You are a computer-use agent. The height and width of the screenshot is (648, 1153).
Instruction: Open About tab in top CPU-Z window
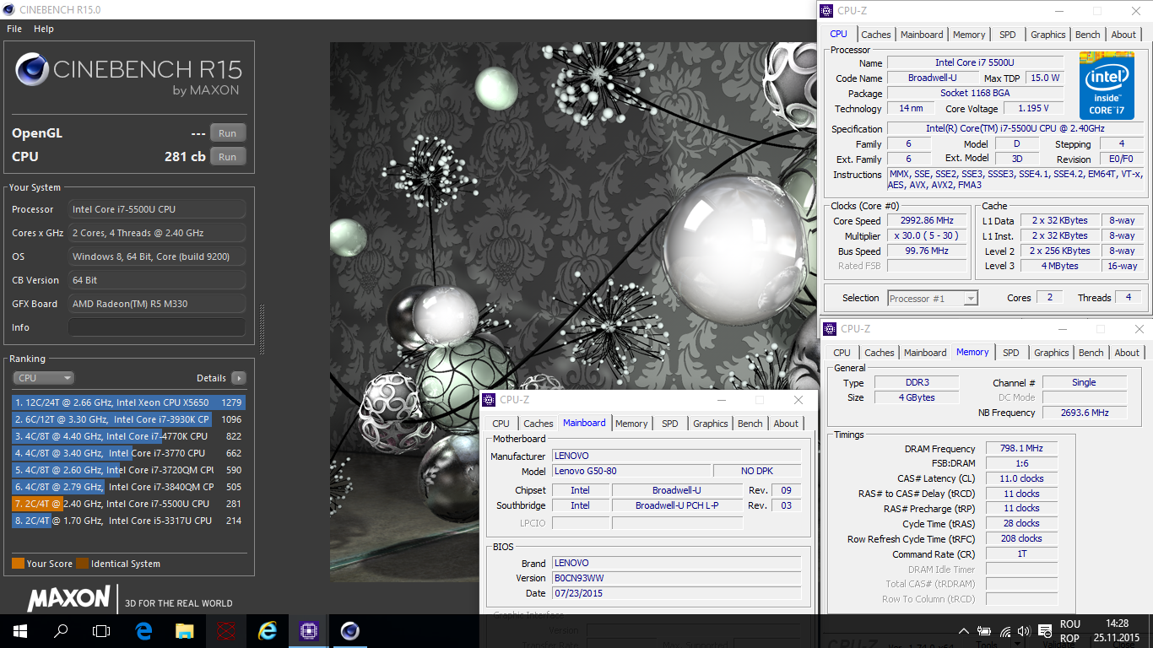[1123, 35]
